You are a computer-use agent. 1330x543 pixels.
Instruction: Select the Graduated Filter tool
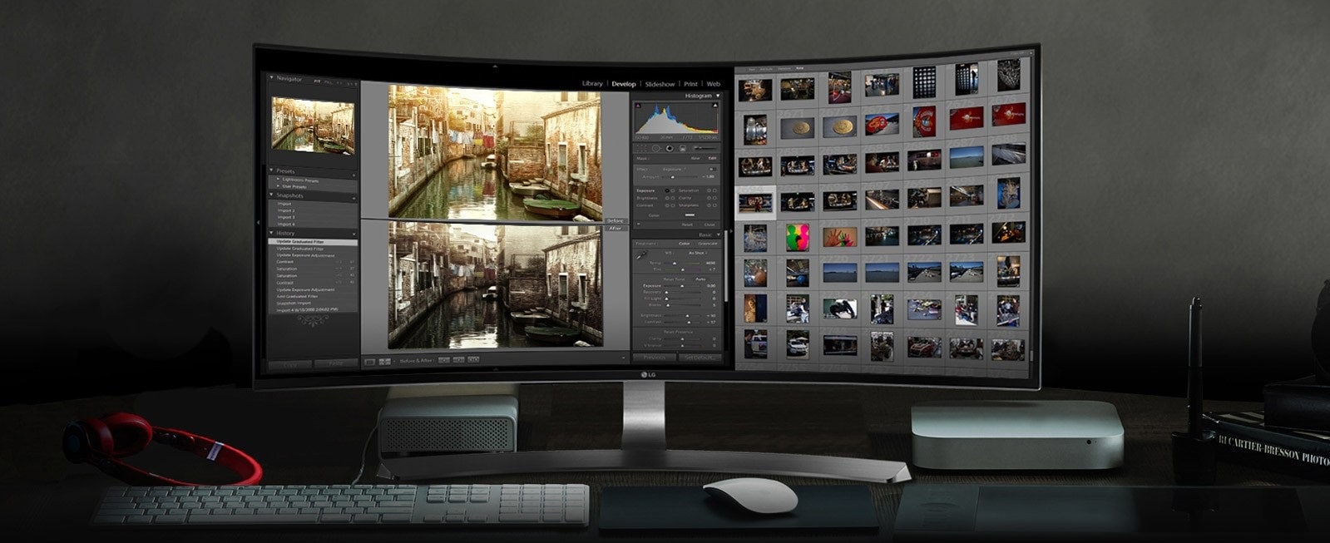683,148
